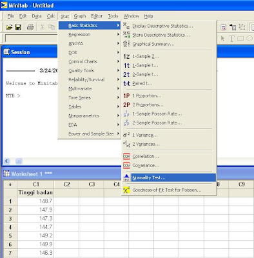Click the Print window icon

30,27
